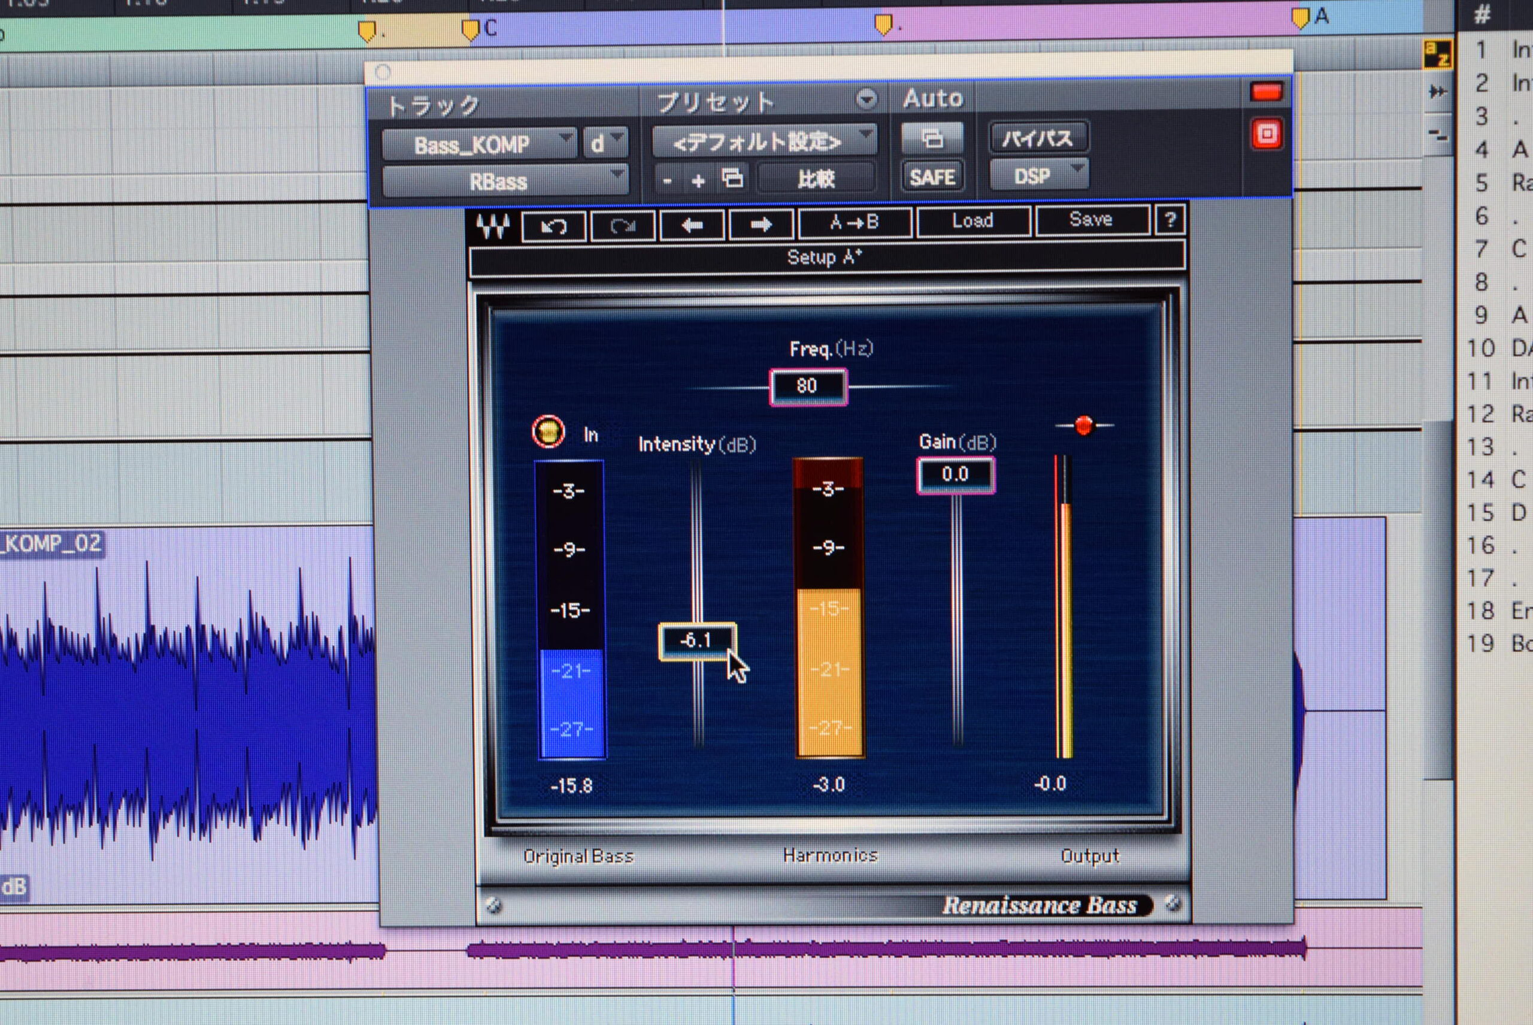Image resolution: width=1533 pixels, height=1025 pixels.
Task: Select marker row 4 in list
Action: point(1498,150)
